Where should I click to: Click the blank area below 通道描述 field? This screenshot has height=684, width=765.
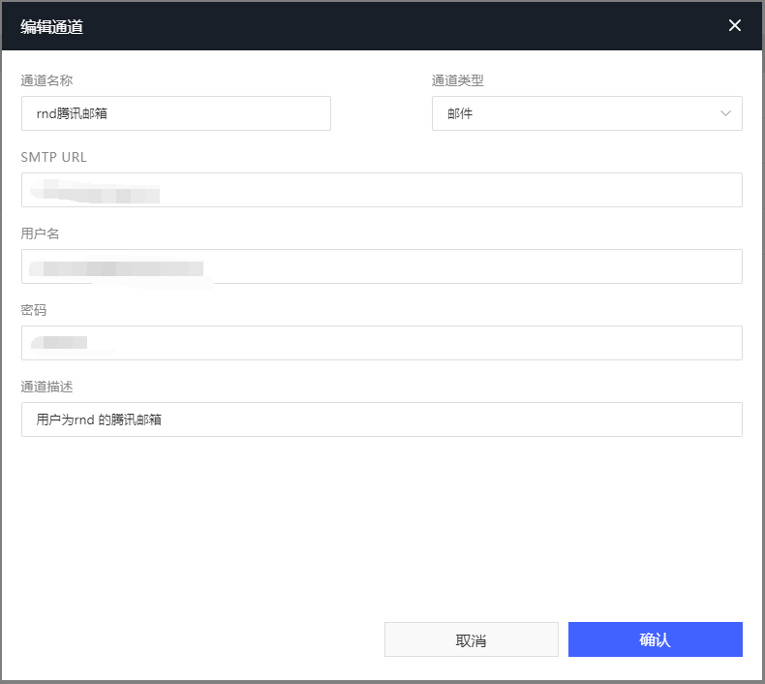(x=382, y=523)
